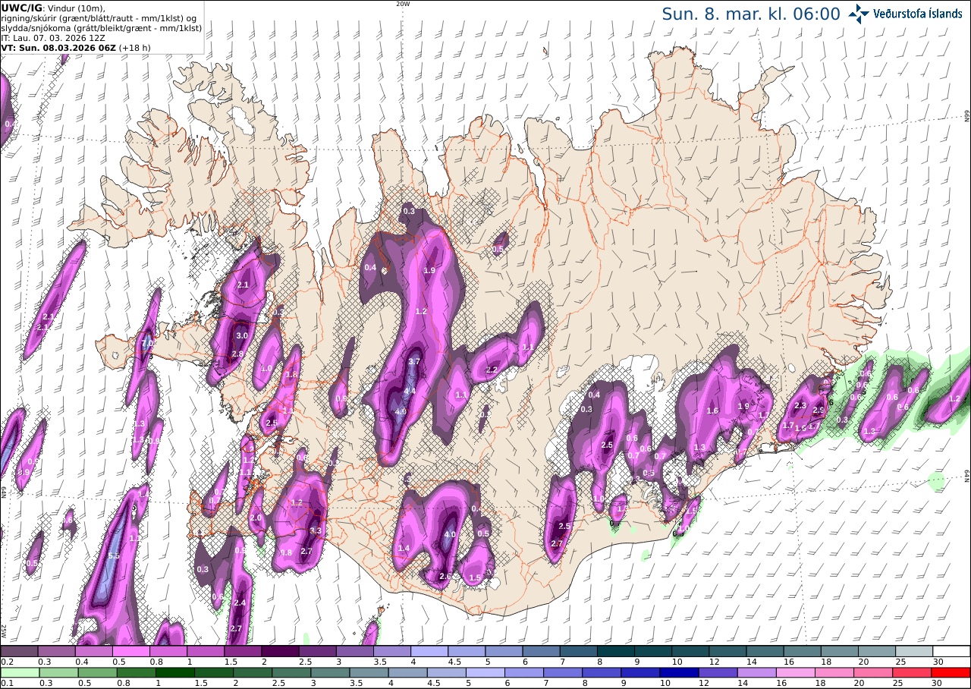Screen dimensions: 971x689
Task: Select top legend swatch starting at 4.5
Action: [x=467, y=651]
